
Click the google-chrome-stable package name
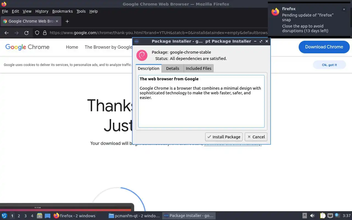coord(191,52)
